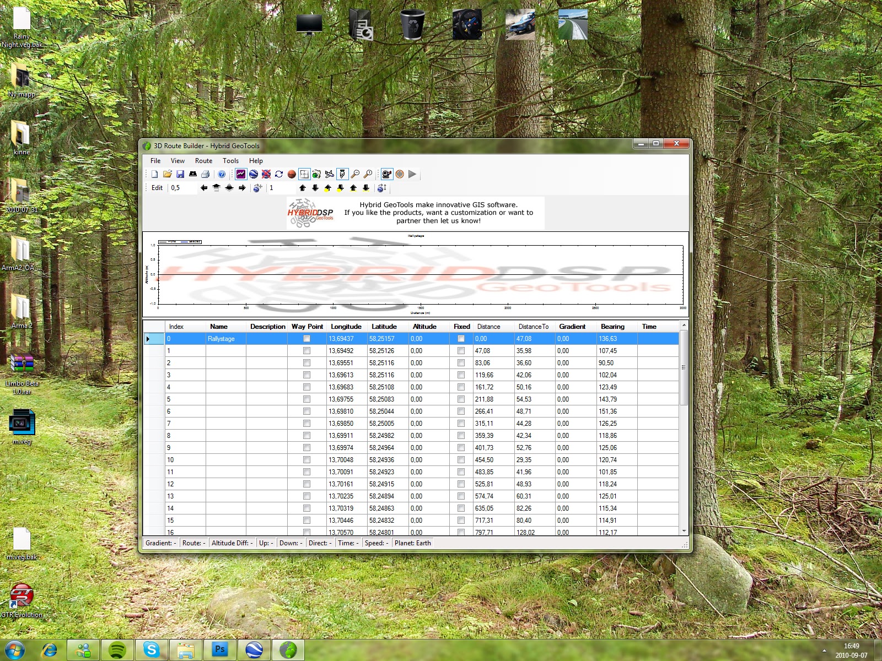Toggle the Way Point checkbox for index 3
Screen dimensions: 882x661
tap(306, 375)
